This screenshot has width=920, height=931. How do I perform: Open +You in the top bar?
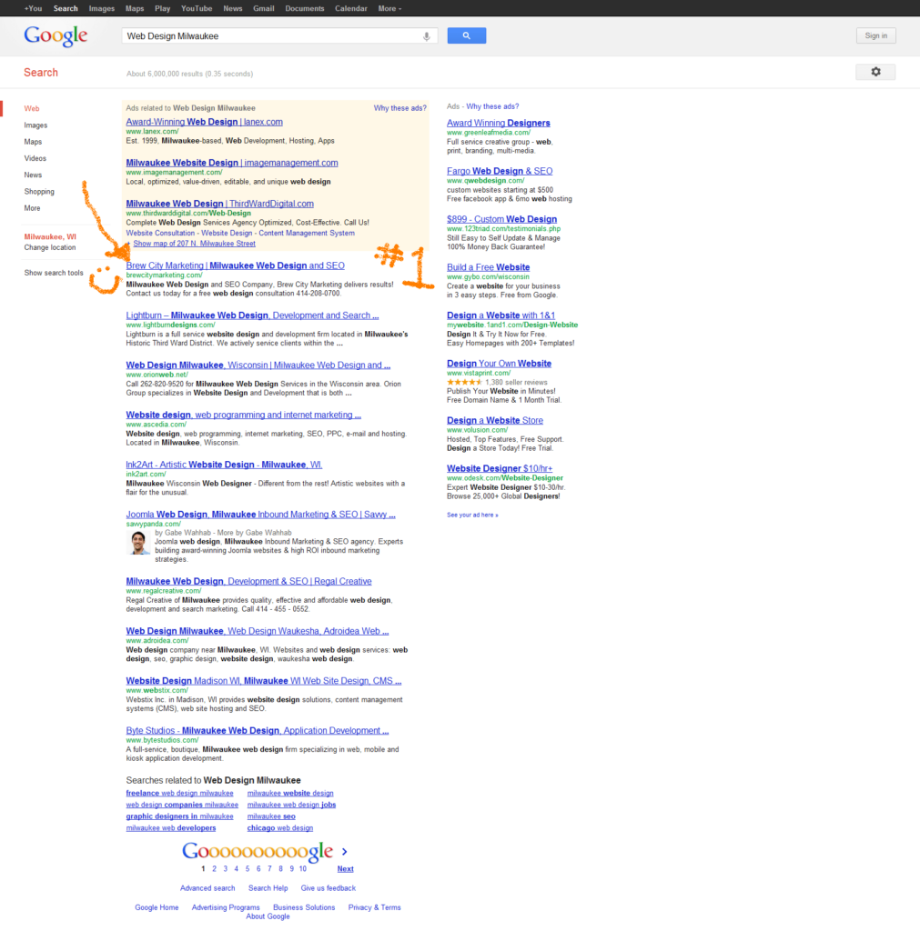click(x=33, y=8)
